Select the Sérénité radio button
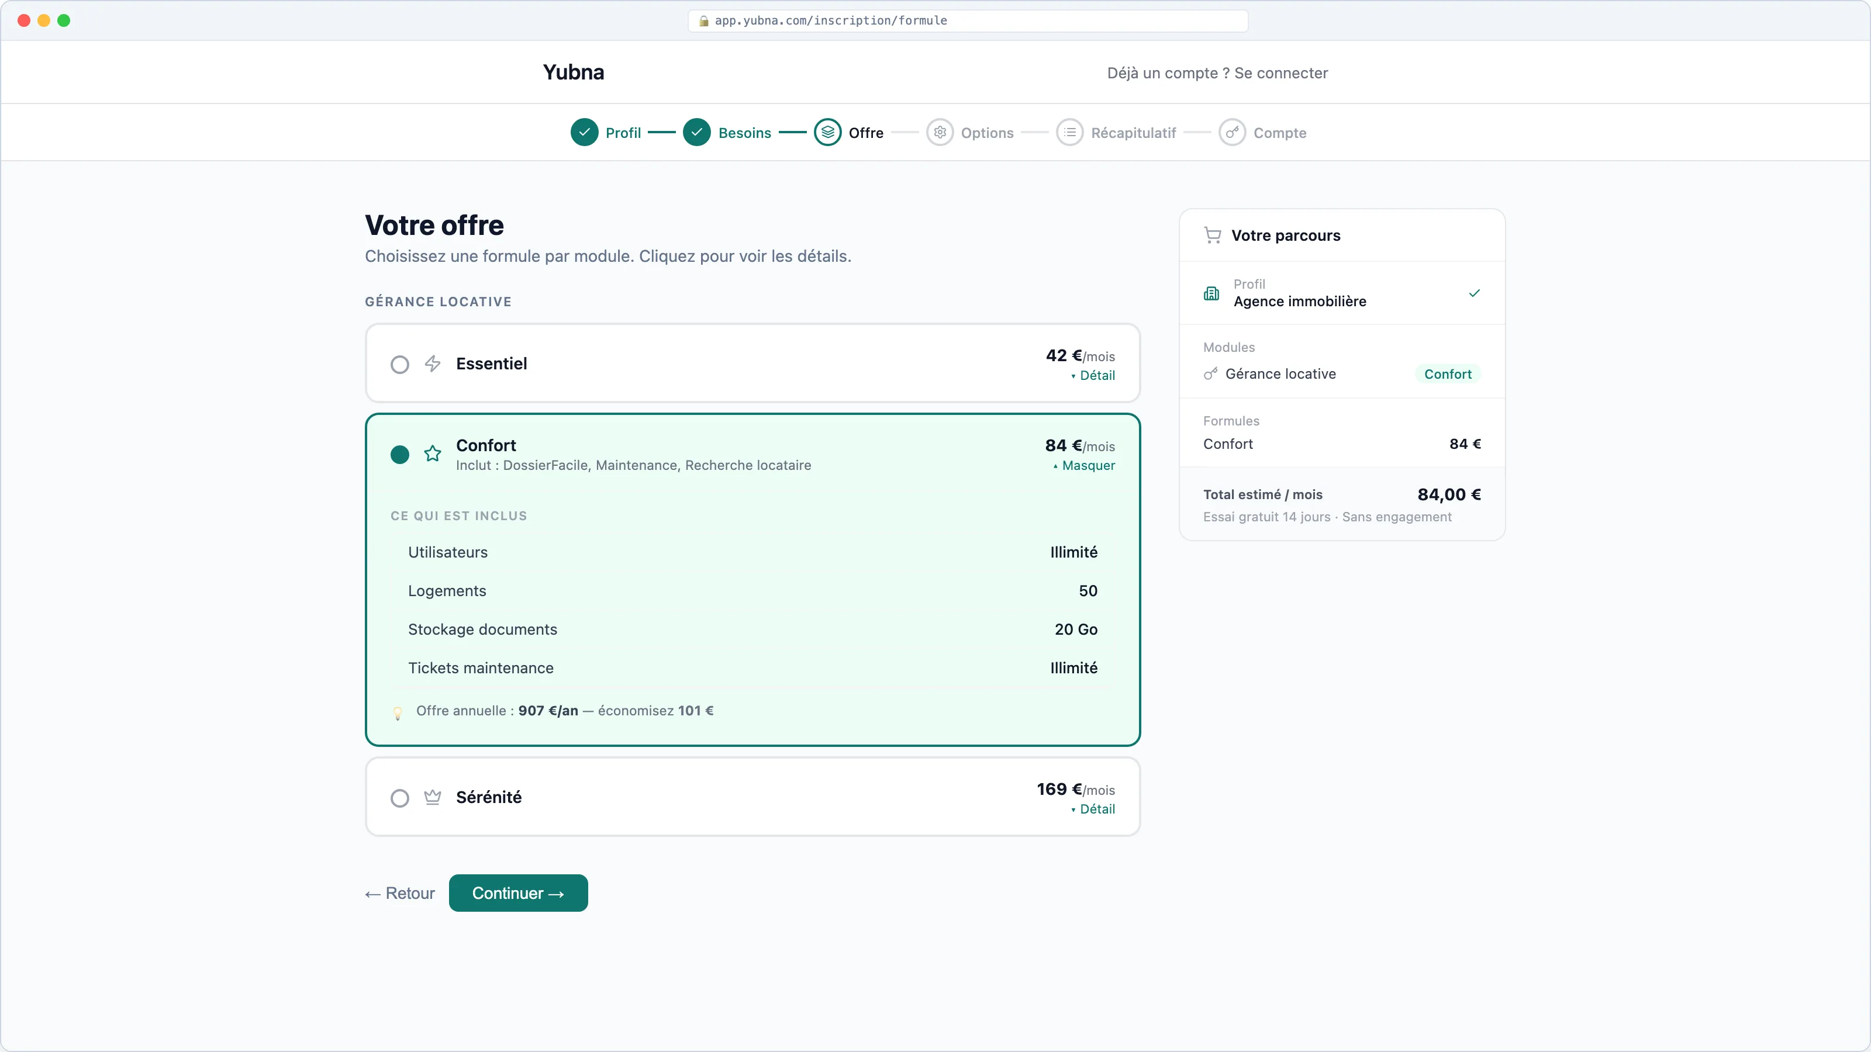Image resolution: width=1871 pixels, height=1052 pixels. (399, 798)
